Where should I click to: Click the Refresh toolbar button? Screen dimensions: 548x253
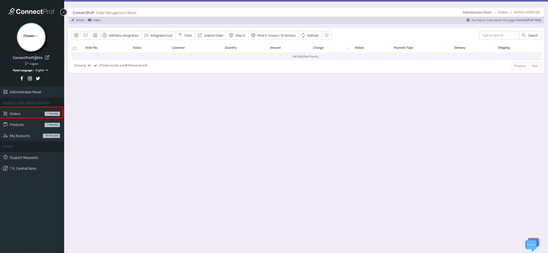pyautogui.click(x=310, y=35)
